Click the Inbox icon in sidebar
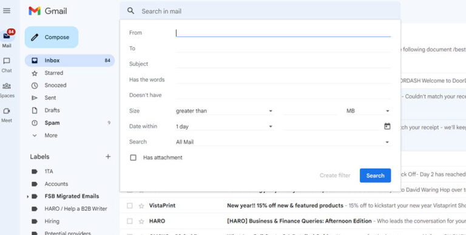The height and width of the screenshot is (235, 466). (x=35, y=60)
